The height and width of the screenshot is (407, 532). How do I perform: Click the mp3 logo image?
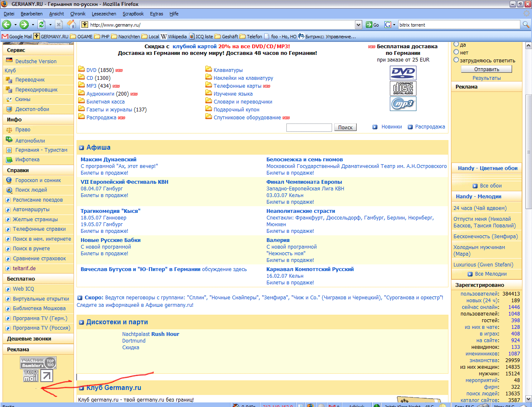(403, 104)
